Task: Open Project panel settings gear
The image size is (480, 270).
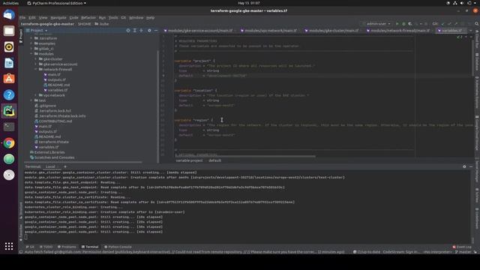Action: 149,30
